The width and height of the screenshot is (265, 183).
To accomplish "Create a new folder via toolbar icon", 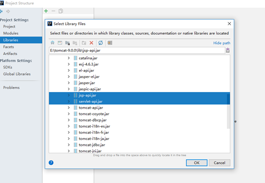I will pyautogui.click(x=84, y=43).
